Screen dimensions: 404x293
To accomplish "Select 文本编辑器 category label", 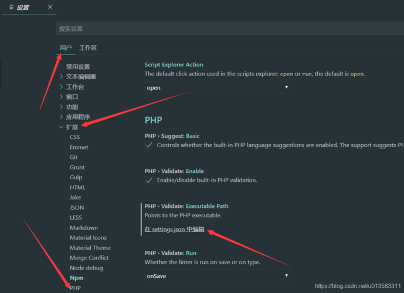I will pos(81,77).
